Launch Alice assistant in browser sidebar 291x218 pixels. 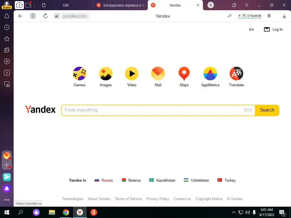coord(7,188)
